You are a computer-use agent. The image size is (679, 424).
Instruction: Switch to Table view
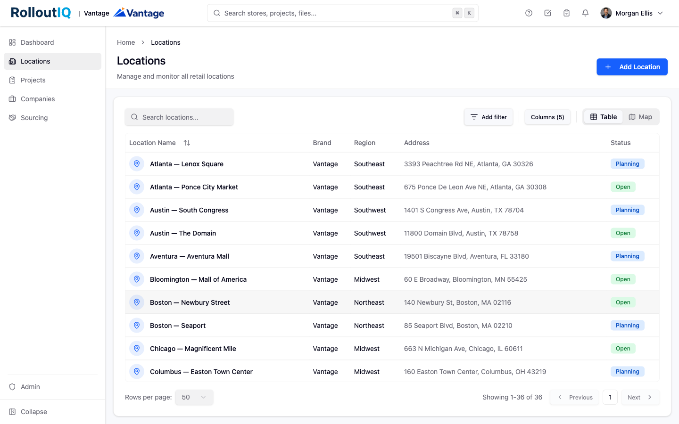604,117
